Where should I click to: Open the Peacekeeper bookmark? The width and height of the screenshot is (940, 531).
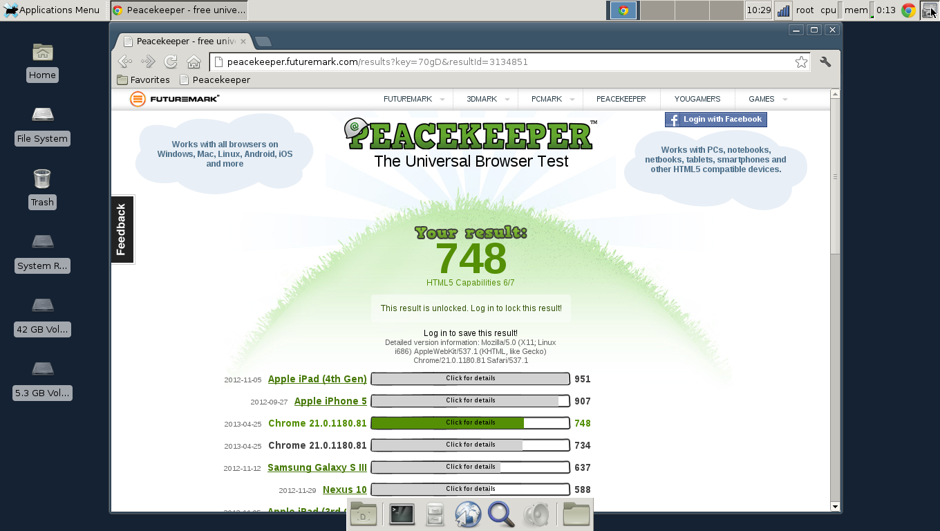click(214, 80)
